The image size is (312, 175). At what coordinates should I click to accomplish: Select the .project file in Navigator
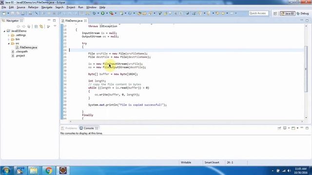click(x=20, y=56)
